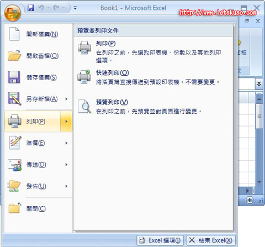Click the 準備 checklist pencil icon
Viewport: 265px width, 247px height.
pyautogui.click(x=15, y=143)
